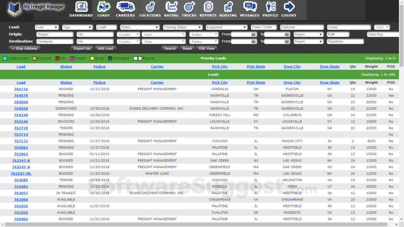The height and width of the screenshot is (227, 404).
Task: Focus the Consignee input field
Action: click(x=55, y=42)
